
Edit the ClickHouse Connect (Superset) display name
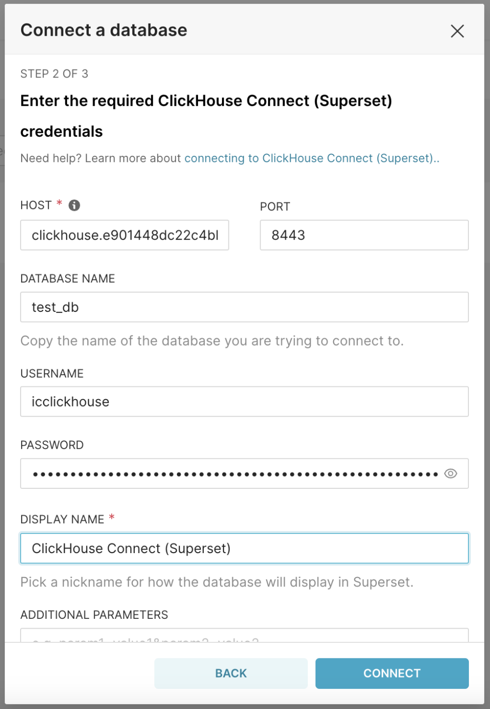245,548
